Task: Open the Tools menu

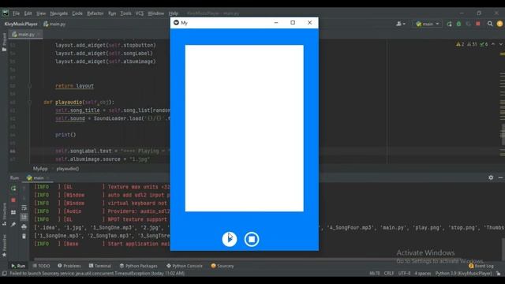Action: (126, 13)
